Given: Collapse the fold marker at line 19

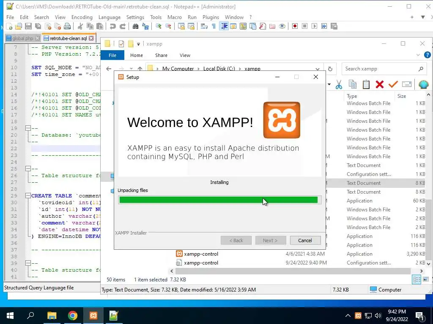Looking at the screenshot, I should [28, 128].
